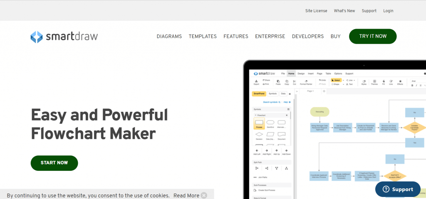
Task: Click the Add Left arrow
Action: click(257, 150)
